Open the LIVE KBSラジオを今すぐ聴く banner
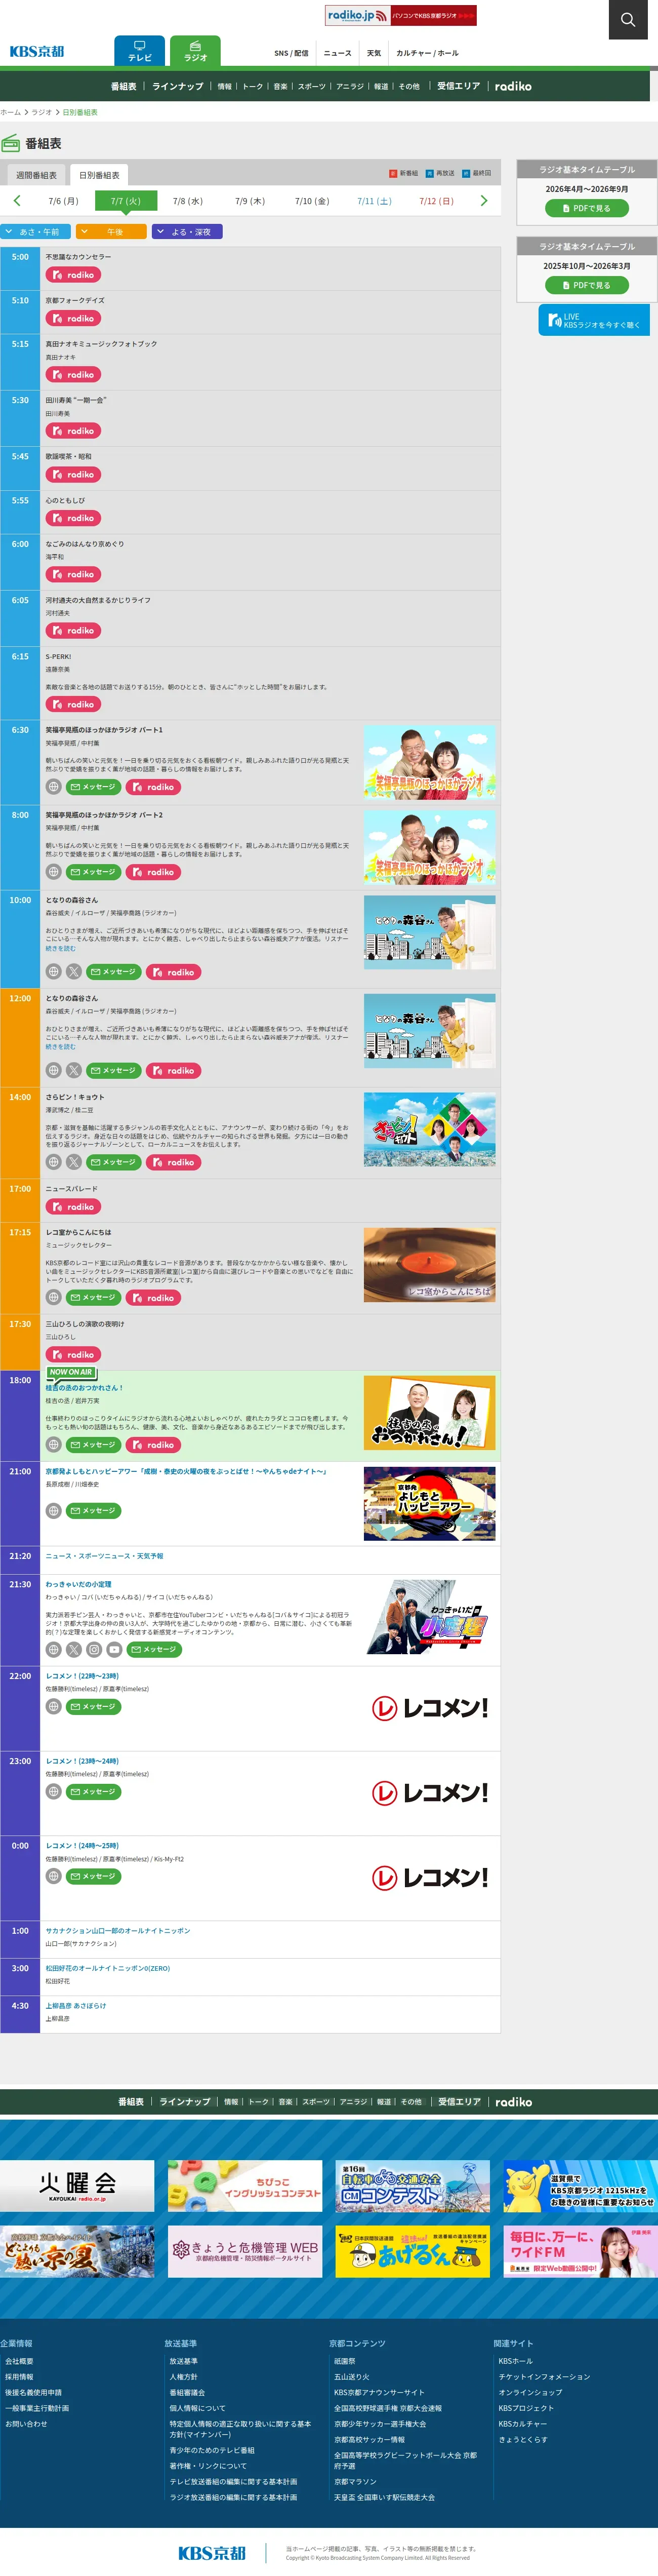658x2576 pixels. (x=594, y=320)
